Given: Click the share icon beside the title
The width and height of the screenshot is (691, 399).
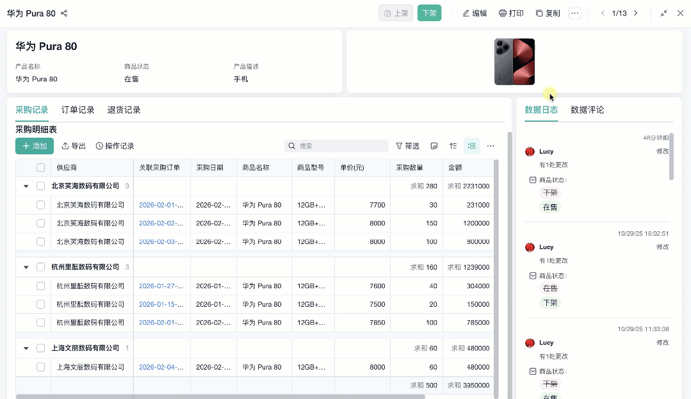Looking at the screenshot, I should pyautogui.click(x=64, y=13).
